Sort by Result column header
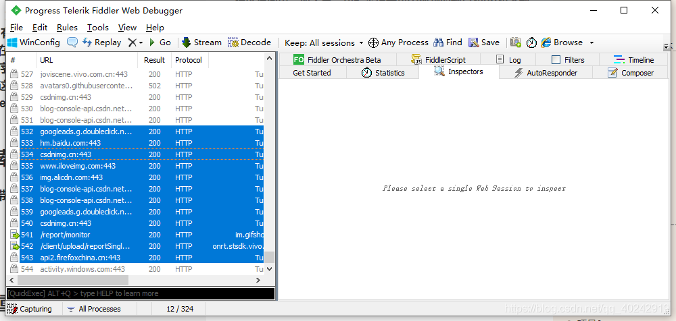The image size is (676, 321). pos(154,60)
